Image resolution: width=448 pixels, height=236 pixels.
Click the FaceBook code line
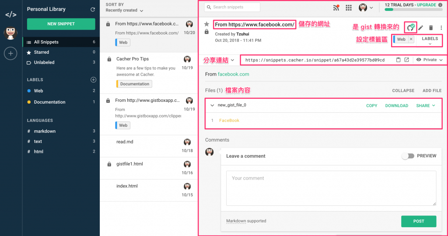point(229,121)
